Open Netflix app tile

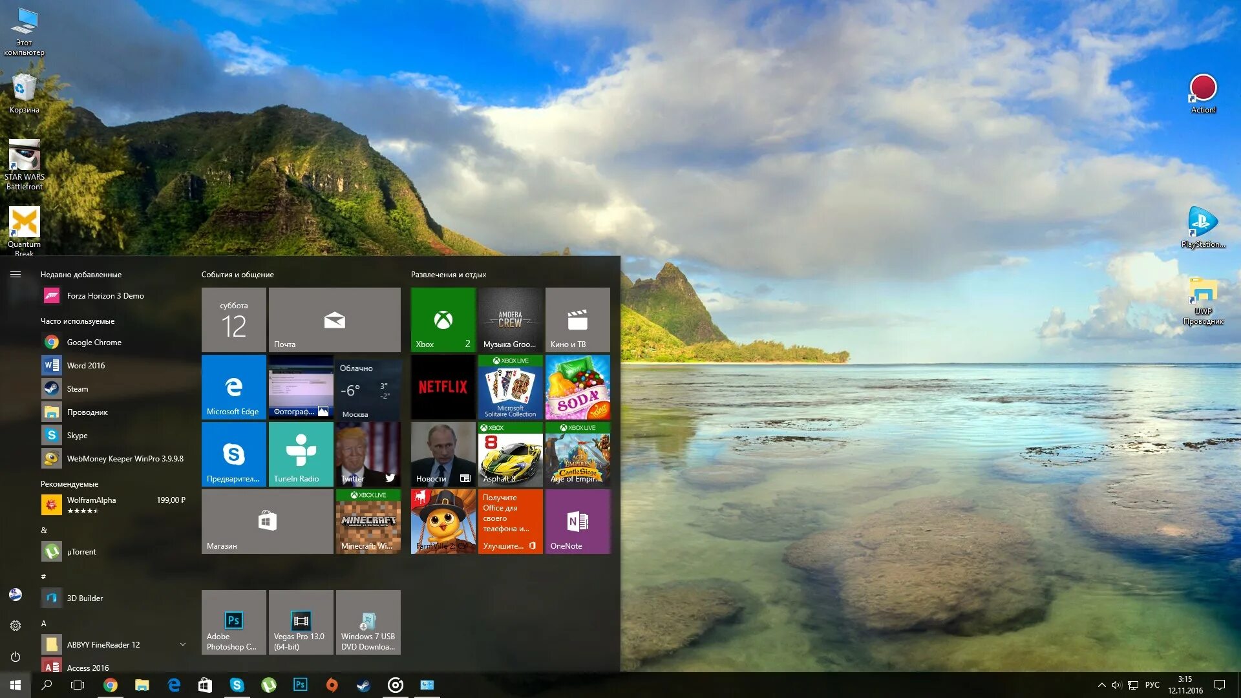pyautogui.click(x=441, y=386)
